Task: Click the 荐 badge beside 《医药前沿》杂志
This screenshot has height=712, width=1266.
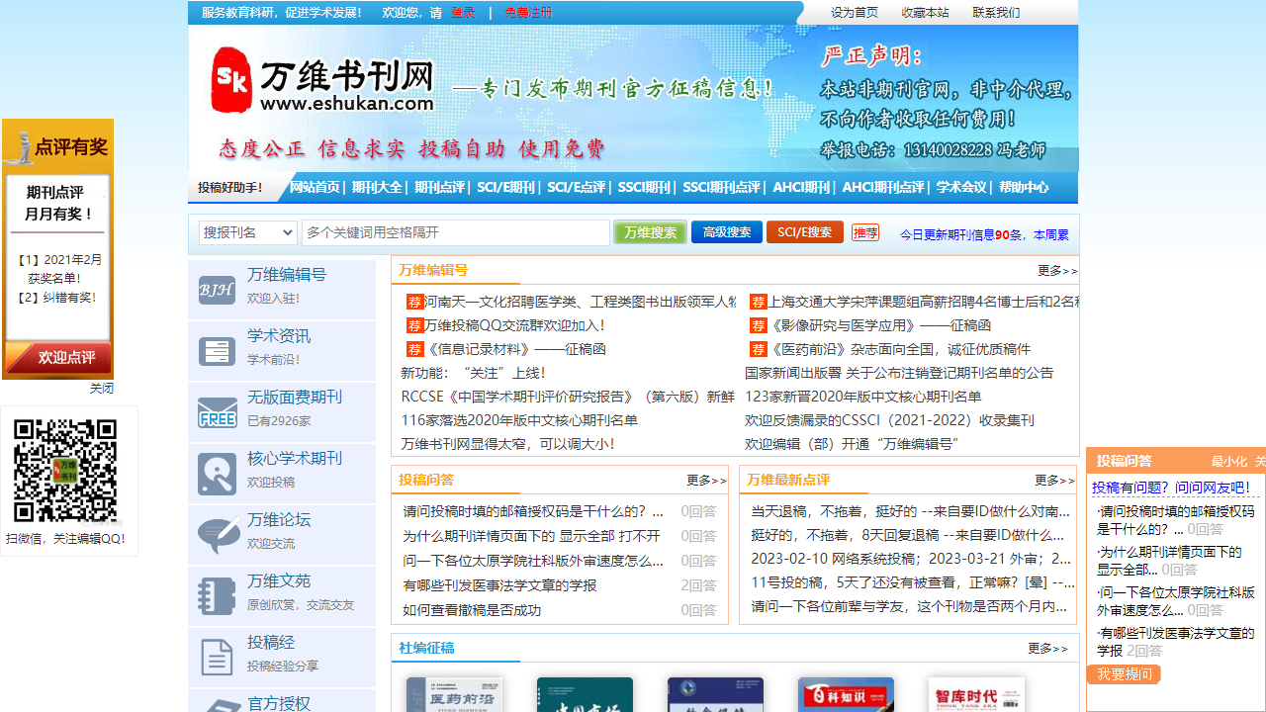Action: tap(759, 349)
